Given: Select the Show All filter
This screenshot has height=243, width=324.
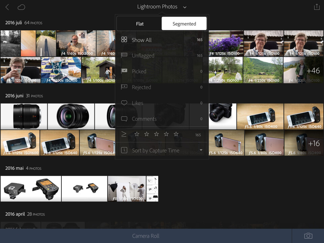Looking at the screenshot, I should click(x=162, y=40).
